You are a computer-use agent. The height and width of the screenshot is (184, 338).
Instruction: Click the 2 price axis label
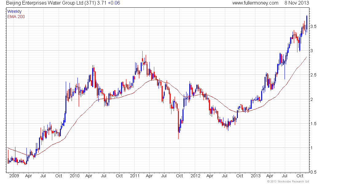tap(312, 99)
